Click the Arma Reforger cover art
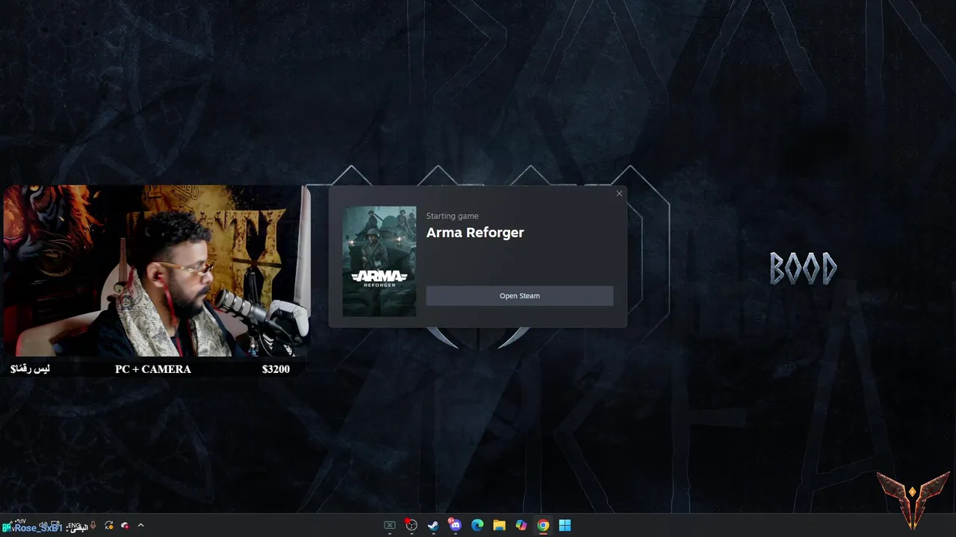 379,262
